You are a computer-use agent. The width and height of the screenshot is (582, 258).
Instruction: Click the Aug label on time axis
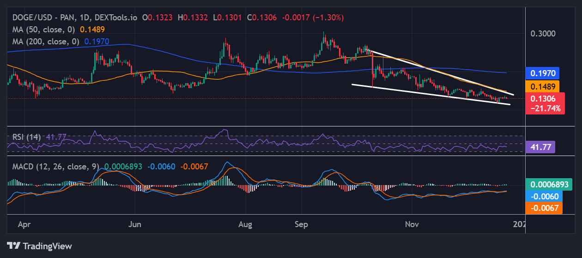(x=246, y=224)
